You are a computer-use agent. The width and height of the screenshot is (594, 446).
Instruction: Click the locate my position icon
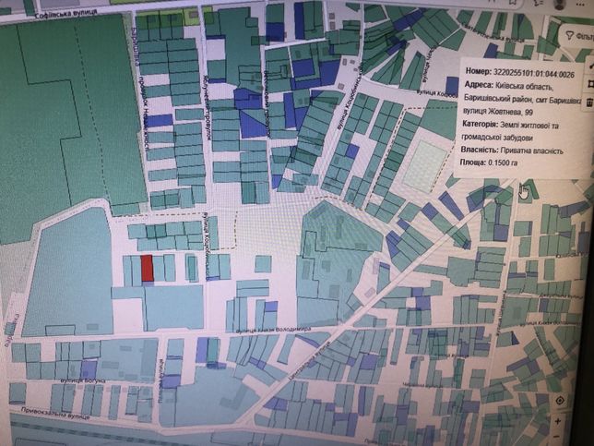tap(560, 400)
